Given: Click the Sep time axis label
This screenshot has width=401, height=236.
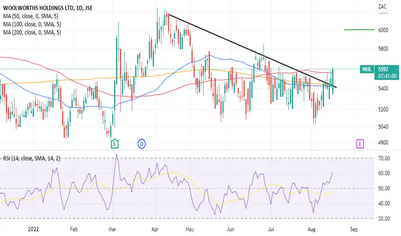Looking at the screenshot, I should pyautogui.click(x=354, y=230).
